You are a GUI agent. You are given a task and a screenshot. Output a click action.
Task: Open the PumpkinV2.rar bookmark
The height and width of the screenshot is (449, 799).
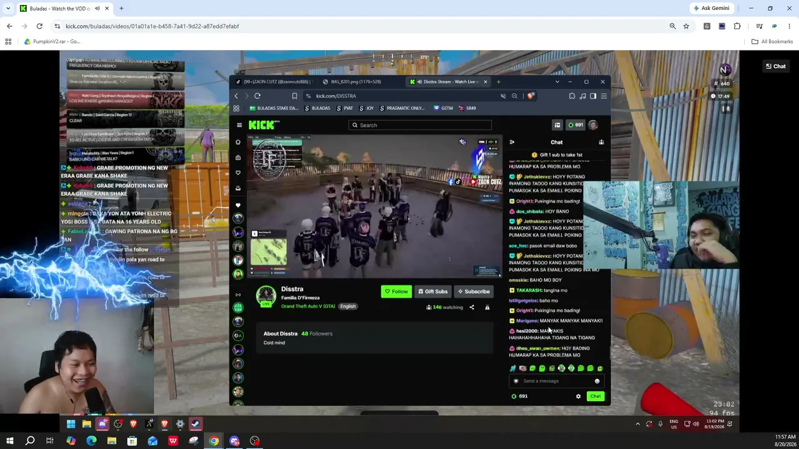point(52,41)
